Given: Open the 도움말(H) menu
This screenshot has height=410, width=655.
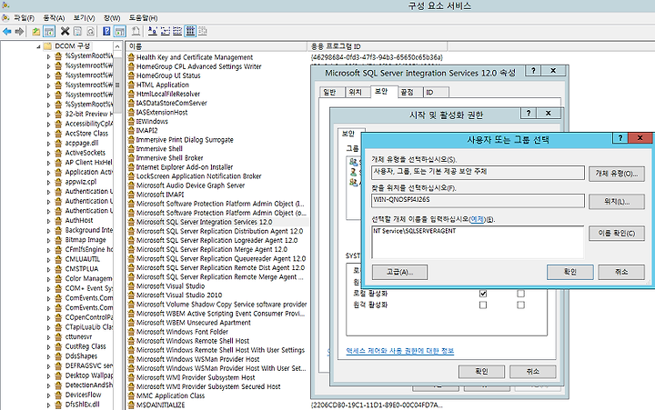Looking at the screenshot, I should [143, 18].
